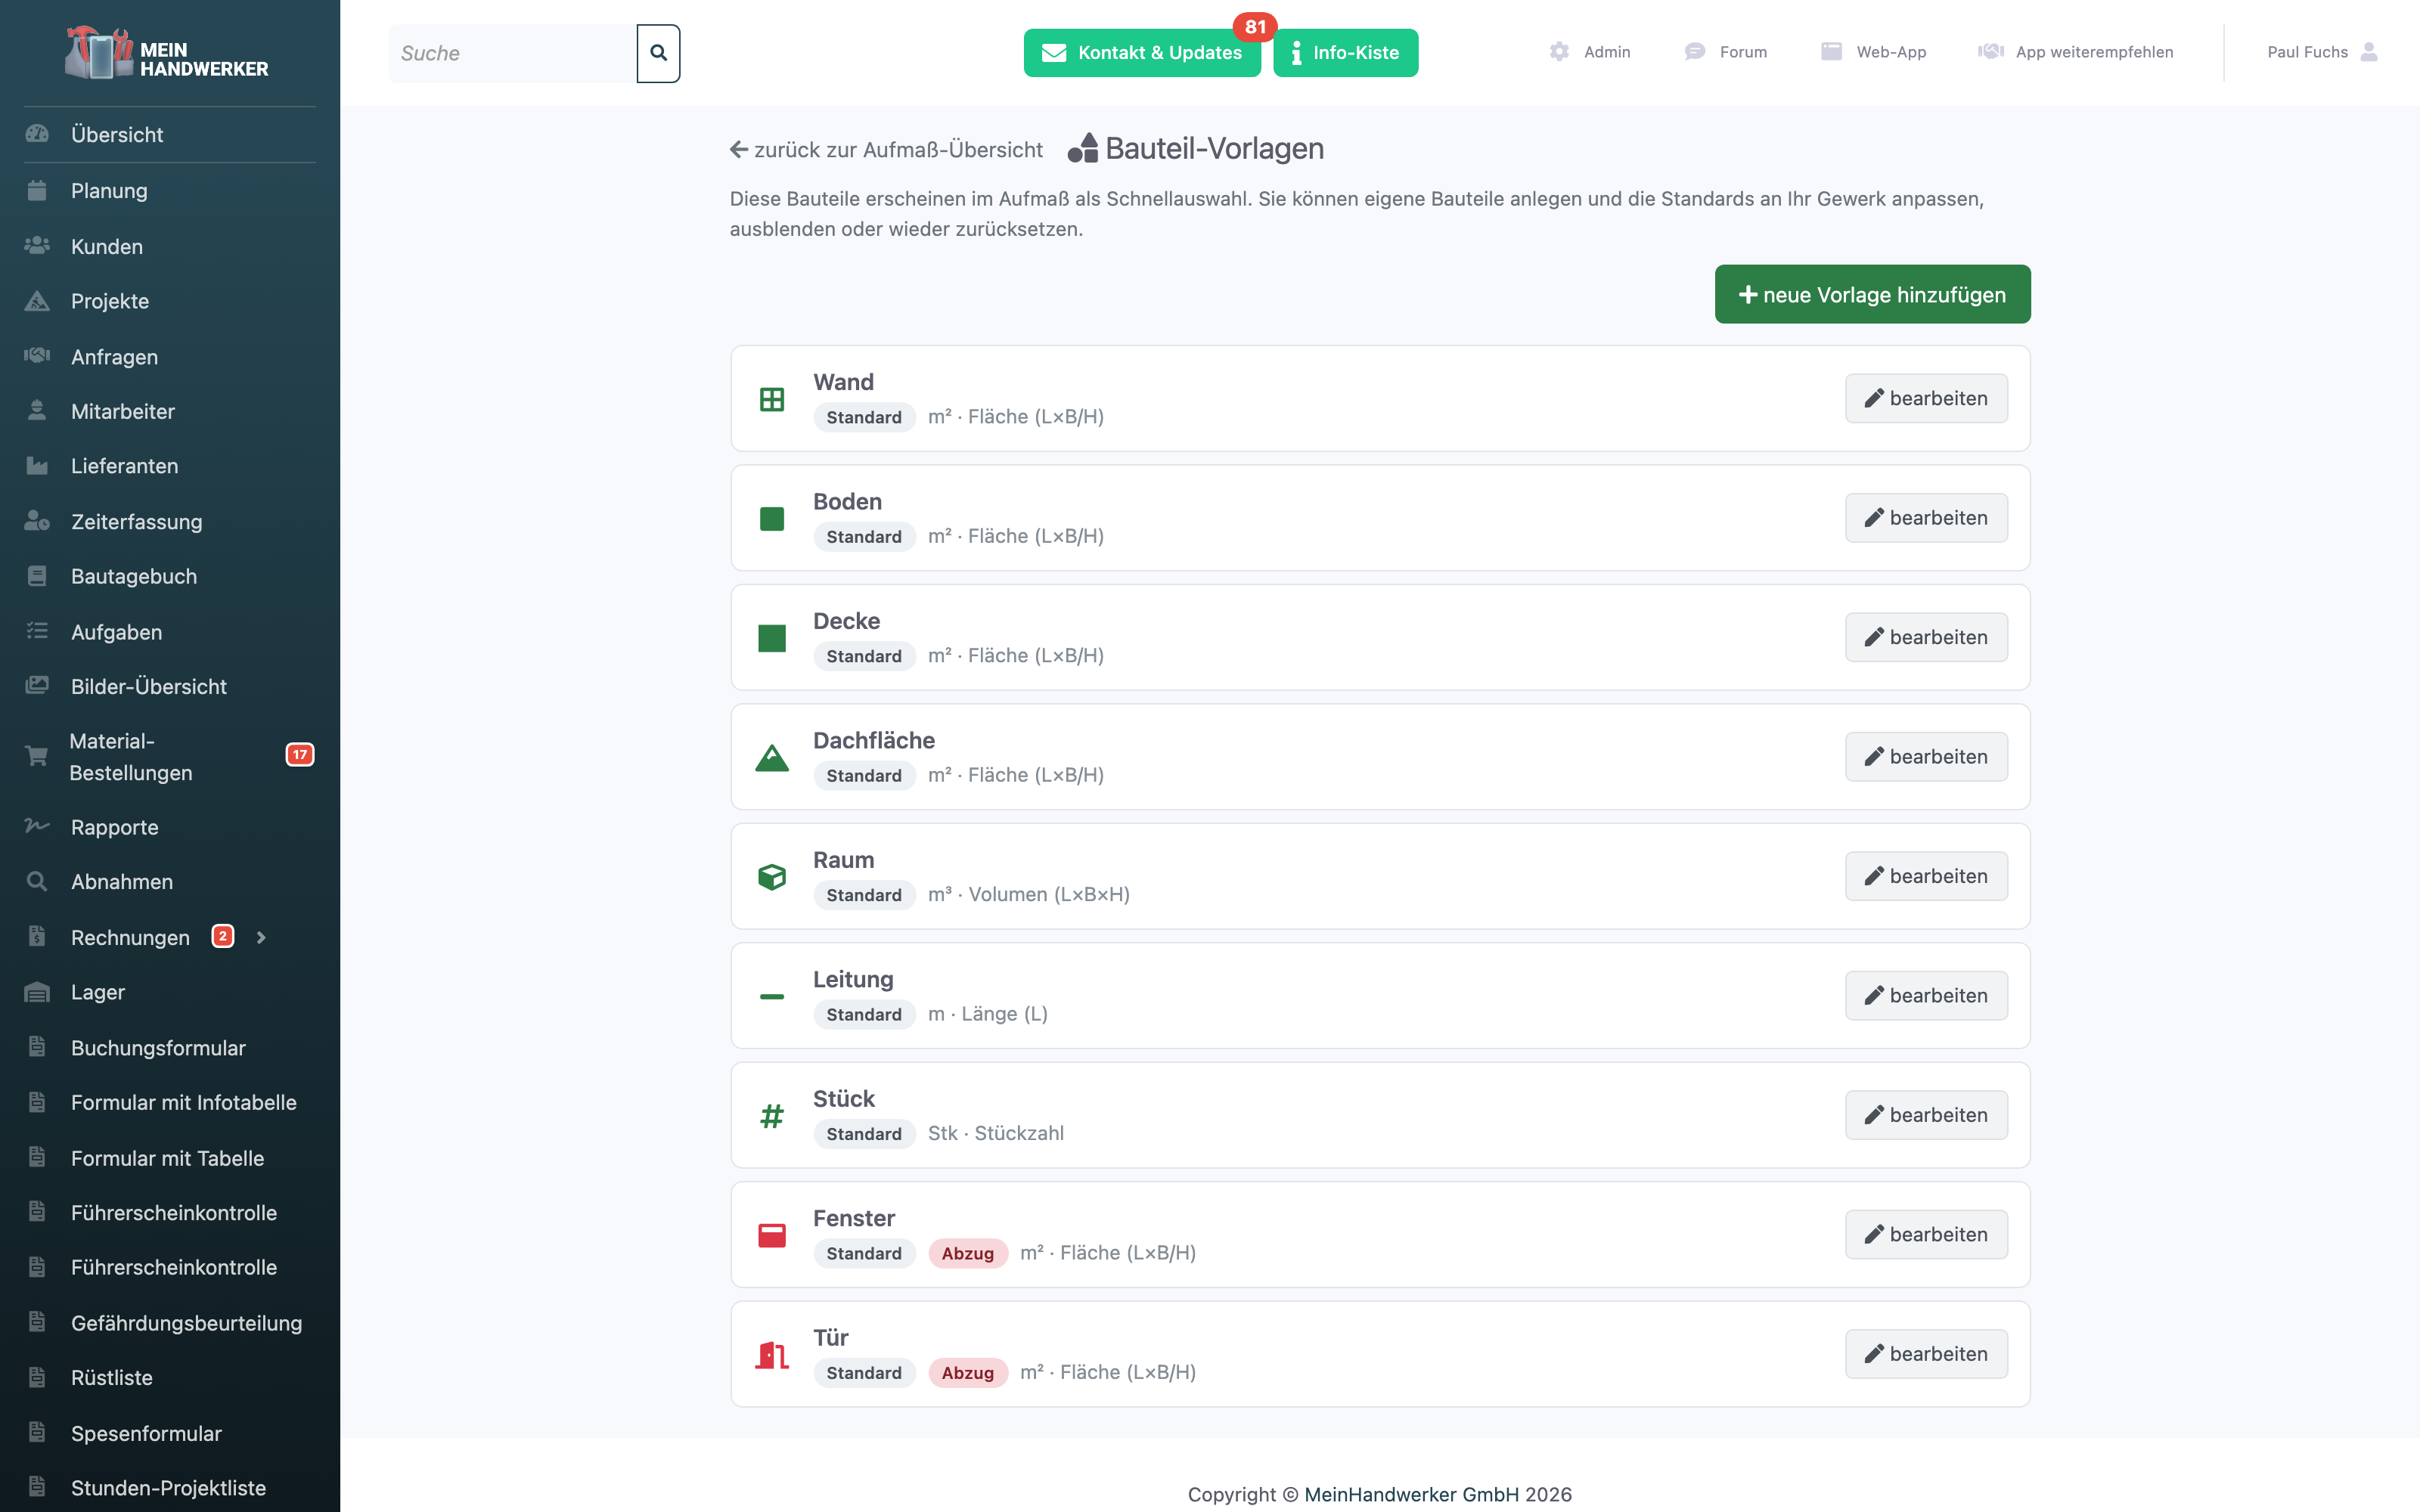Expand the Rechnungen submenu chevron

261,937
